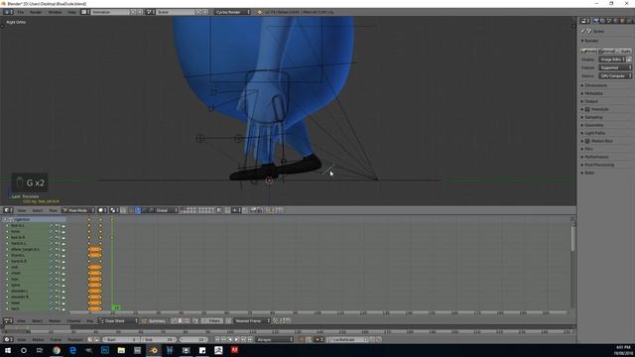Click the Play animation button in timeline
Screen dimensions: 635x357
pyautogui.click(x=236, y=339)
